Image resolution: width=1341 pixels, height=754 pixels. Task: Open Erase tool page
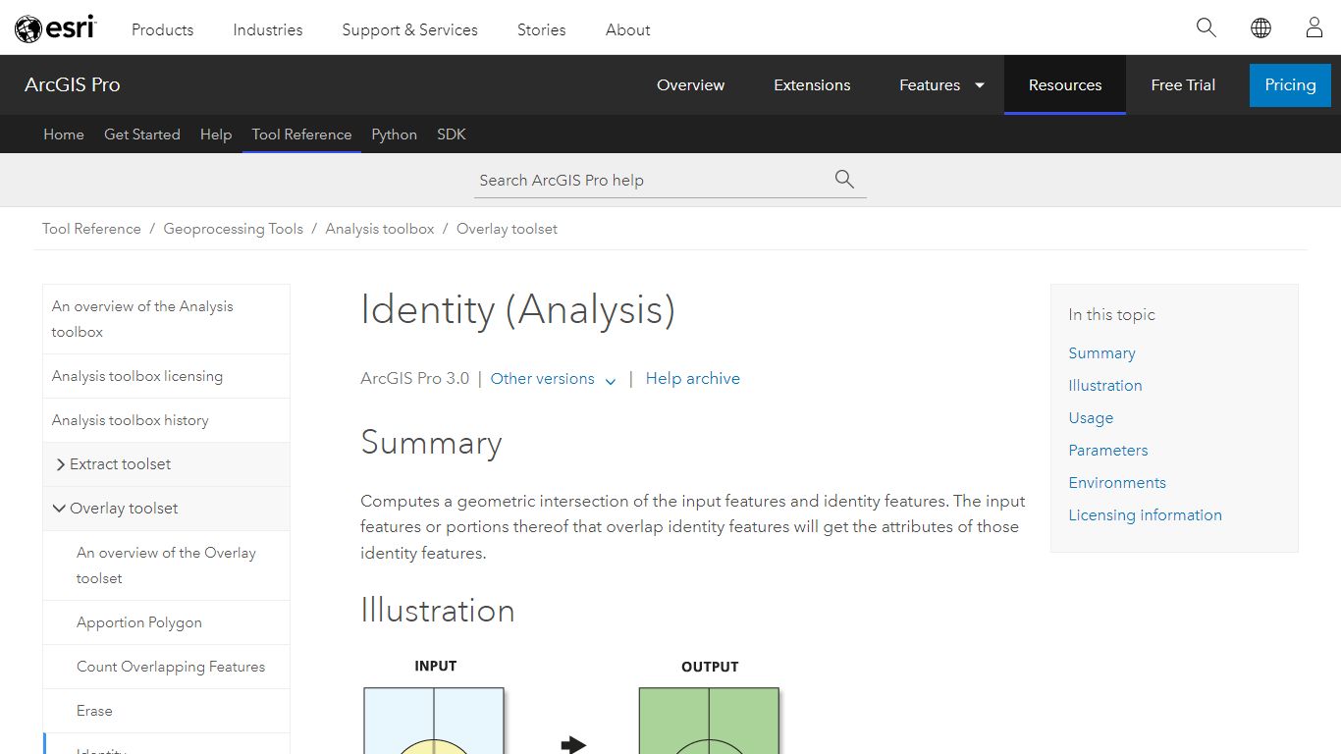(x=166, y=711)
